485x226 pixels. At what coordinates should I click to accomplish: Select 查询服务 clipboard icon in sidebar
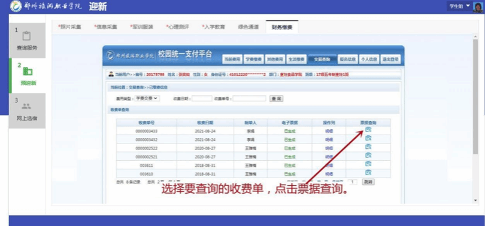pos(26,36)
